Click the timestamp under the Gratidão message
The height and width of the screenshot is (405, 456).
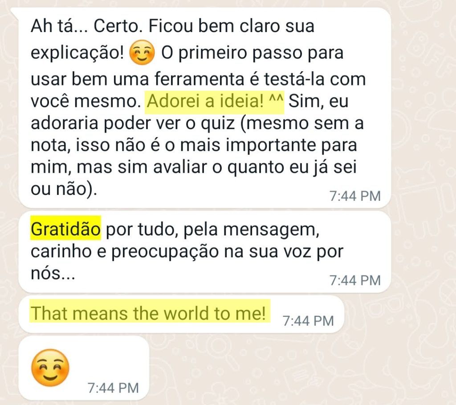tap(355, 280)
